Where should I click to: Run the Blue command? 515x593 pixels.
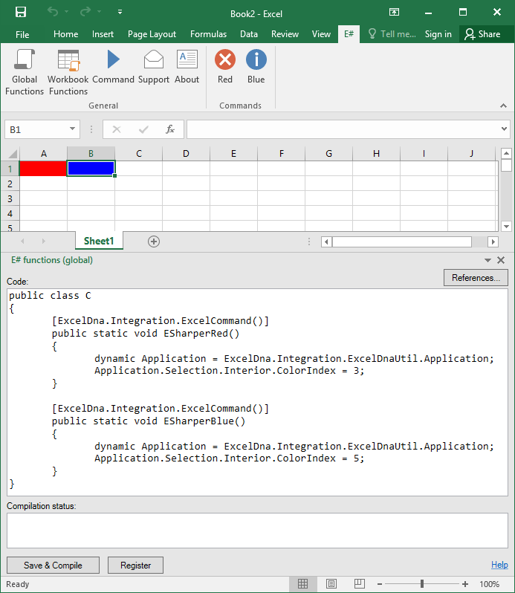[x=256, y=67]
